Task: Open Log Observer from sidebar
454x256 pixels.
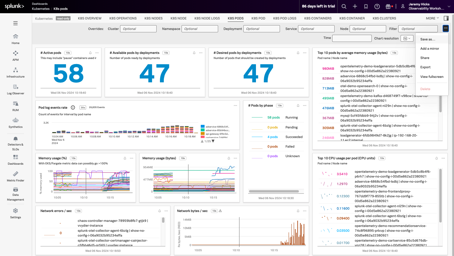Action: (x=16, y=89)
